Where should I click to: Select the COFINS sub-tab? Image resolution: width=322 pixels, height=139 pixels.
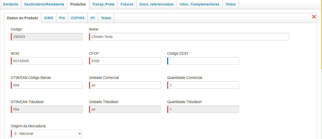(78, 18)
